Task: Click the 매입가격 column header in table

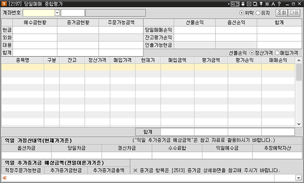Action: [x=123, y=60]
